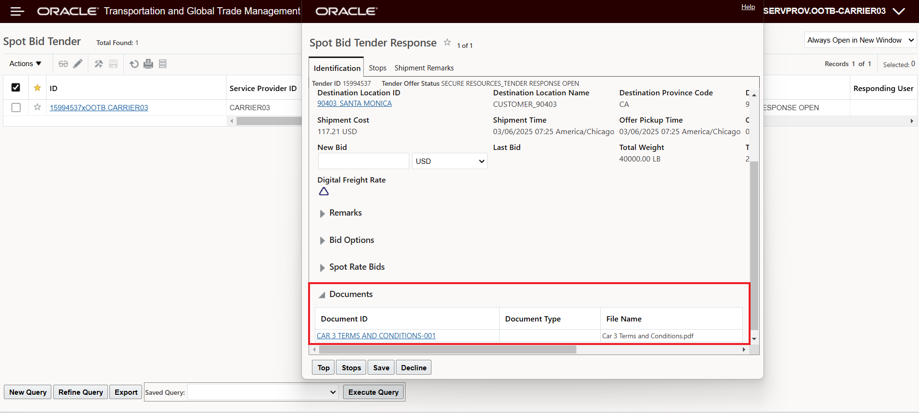Click the Decline button
The width and height of the screenshot is (919, 413).
pyautogui.click(x=414, y=367)
